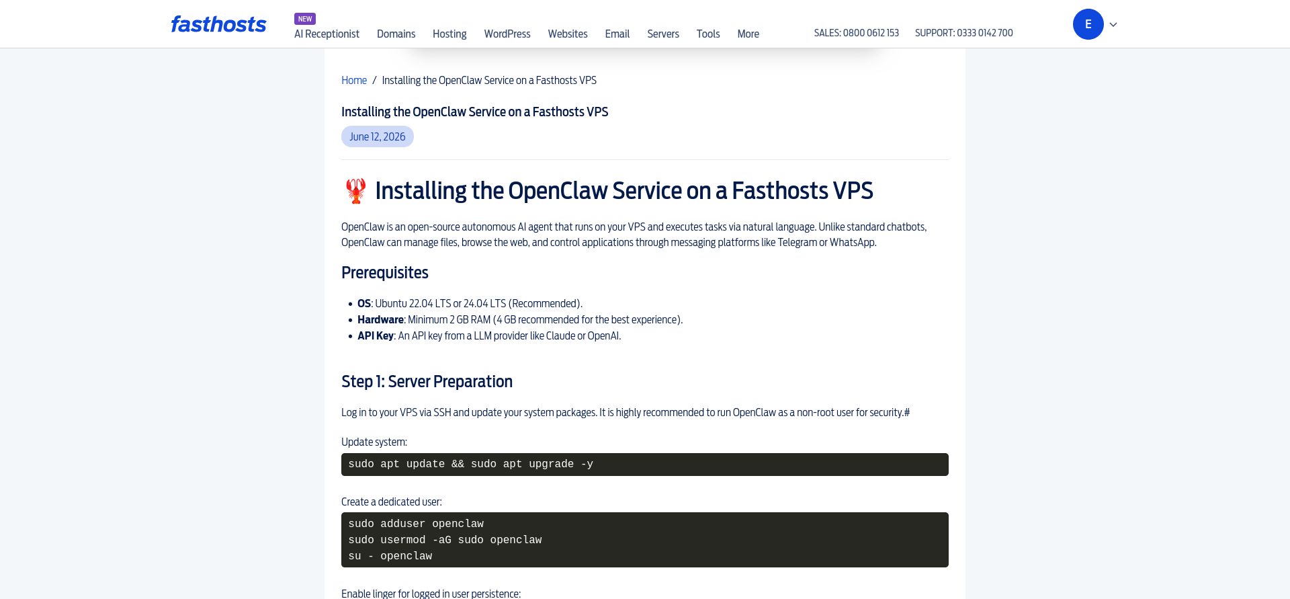Click the June 12, 2026 date badge
This screenshot has width=1290, height=599.
378,136
